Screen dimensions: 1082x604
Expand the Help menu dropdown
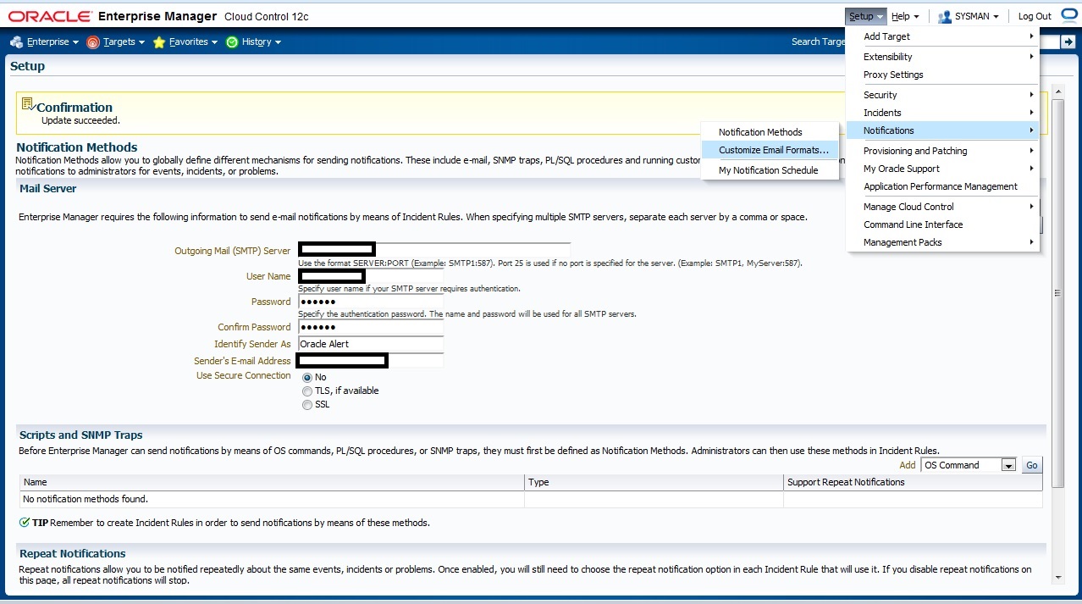coord(905,16)
